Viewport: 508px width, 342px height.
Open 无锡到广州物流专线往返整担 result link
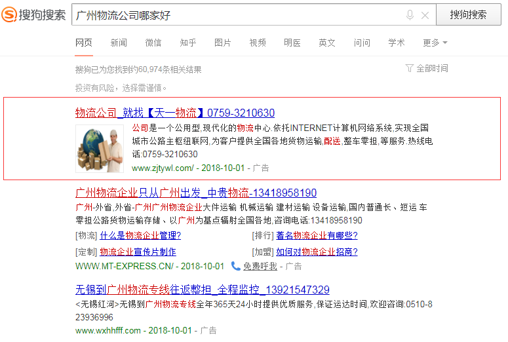point(203,290)
